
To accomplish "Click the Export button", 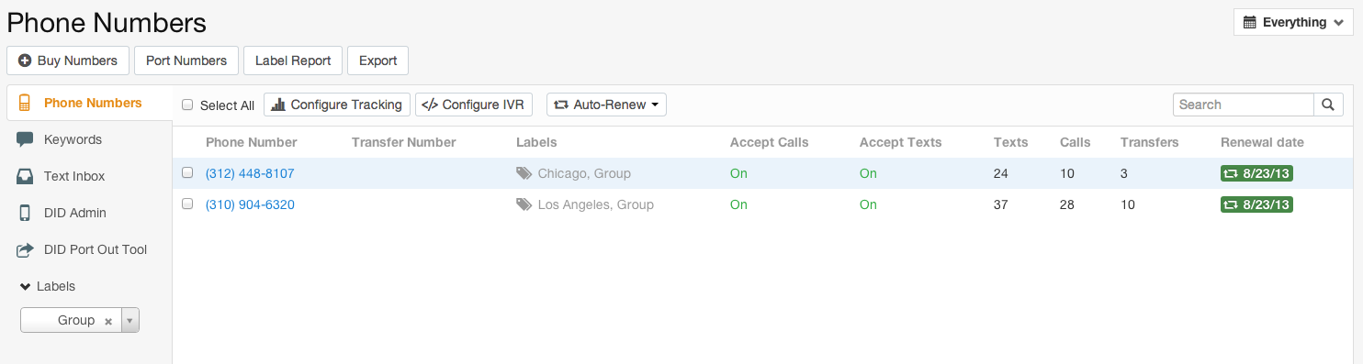I will pyautogui.click(x=377, y=61).
